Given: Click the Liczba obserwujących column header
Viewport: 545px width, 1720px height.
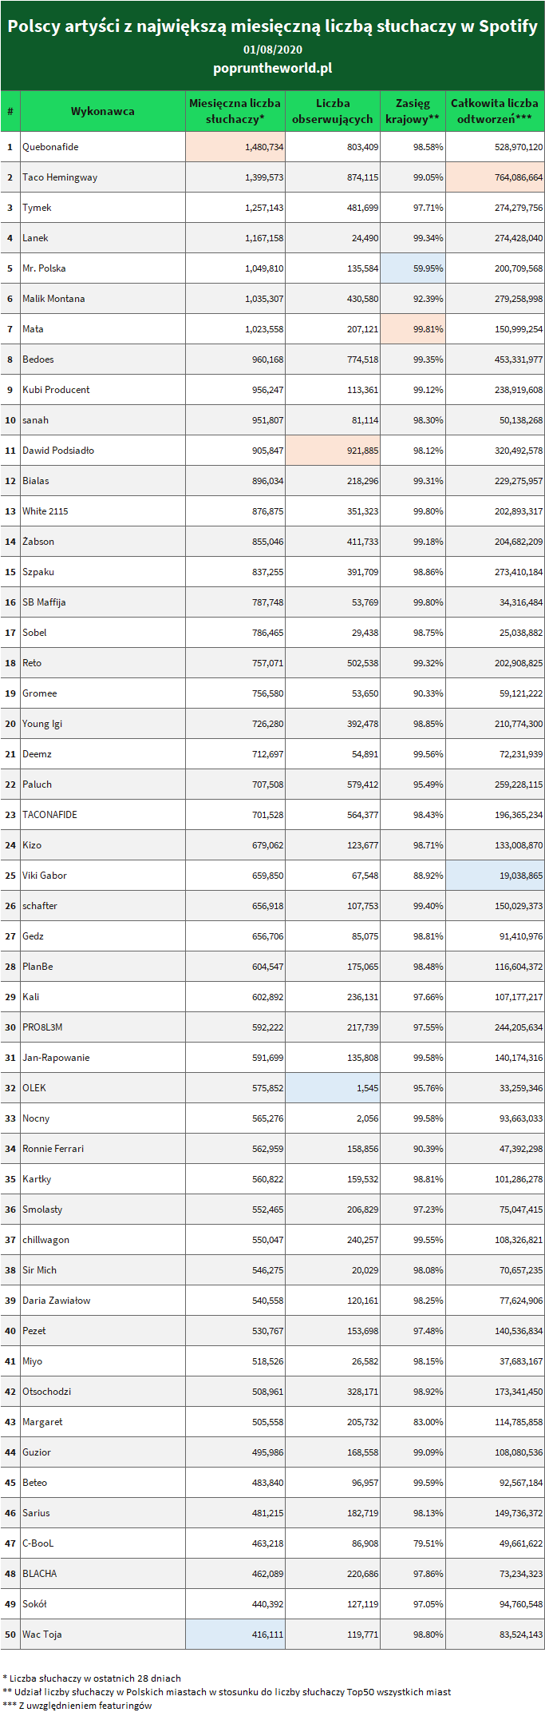Looking at the screenshot, I should pyautogui.click(x=333, y=111).
